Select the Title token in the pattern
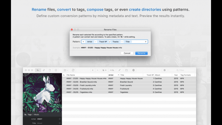This screenshot has width=222, height=125. [x=128, y=42]
